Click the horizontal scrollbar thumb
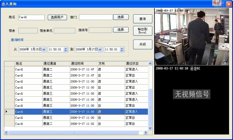Screen dimensions: 233x140 pyautogui.click(x=74, y=132)
